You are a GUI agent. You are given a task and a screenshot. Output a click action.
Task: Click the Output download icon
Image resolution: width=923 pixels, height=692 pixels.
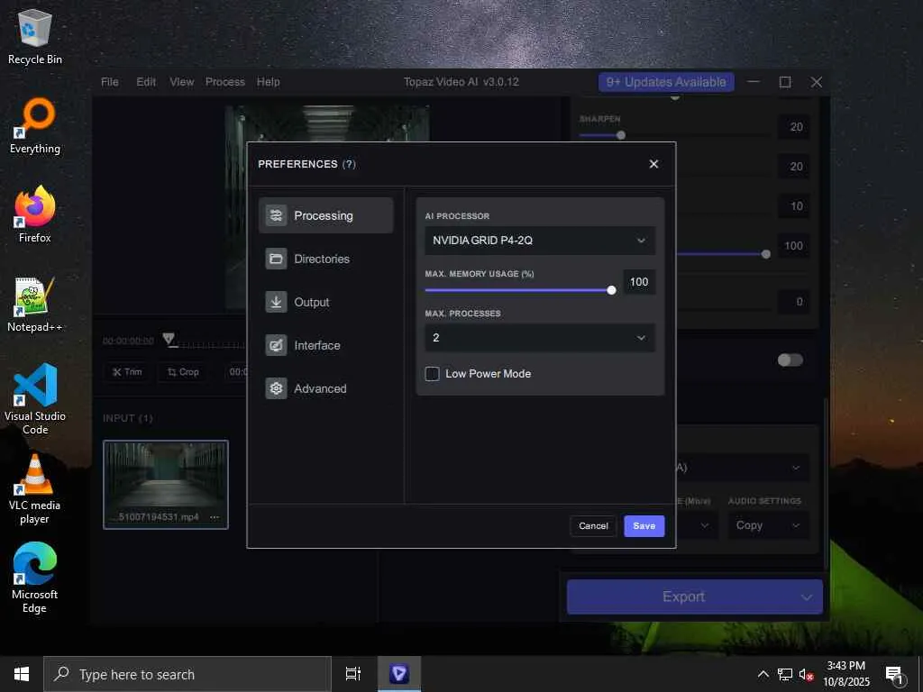click(276, 302)
